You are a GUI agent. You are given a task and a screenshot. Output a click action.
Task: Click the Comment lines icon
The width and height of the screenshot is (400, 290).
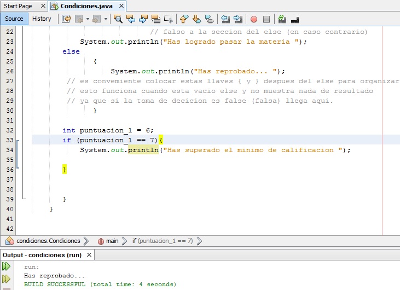(x=282, y=19)
